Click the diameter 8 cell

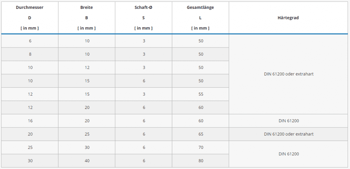pos(30,54)
